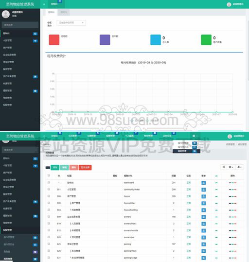249x262 pixels.
Task: Choose first entry in open top-nav dropdown
Action: (186, 143)
